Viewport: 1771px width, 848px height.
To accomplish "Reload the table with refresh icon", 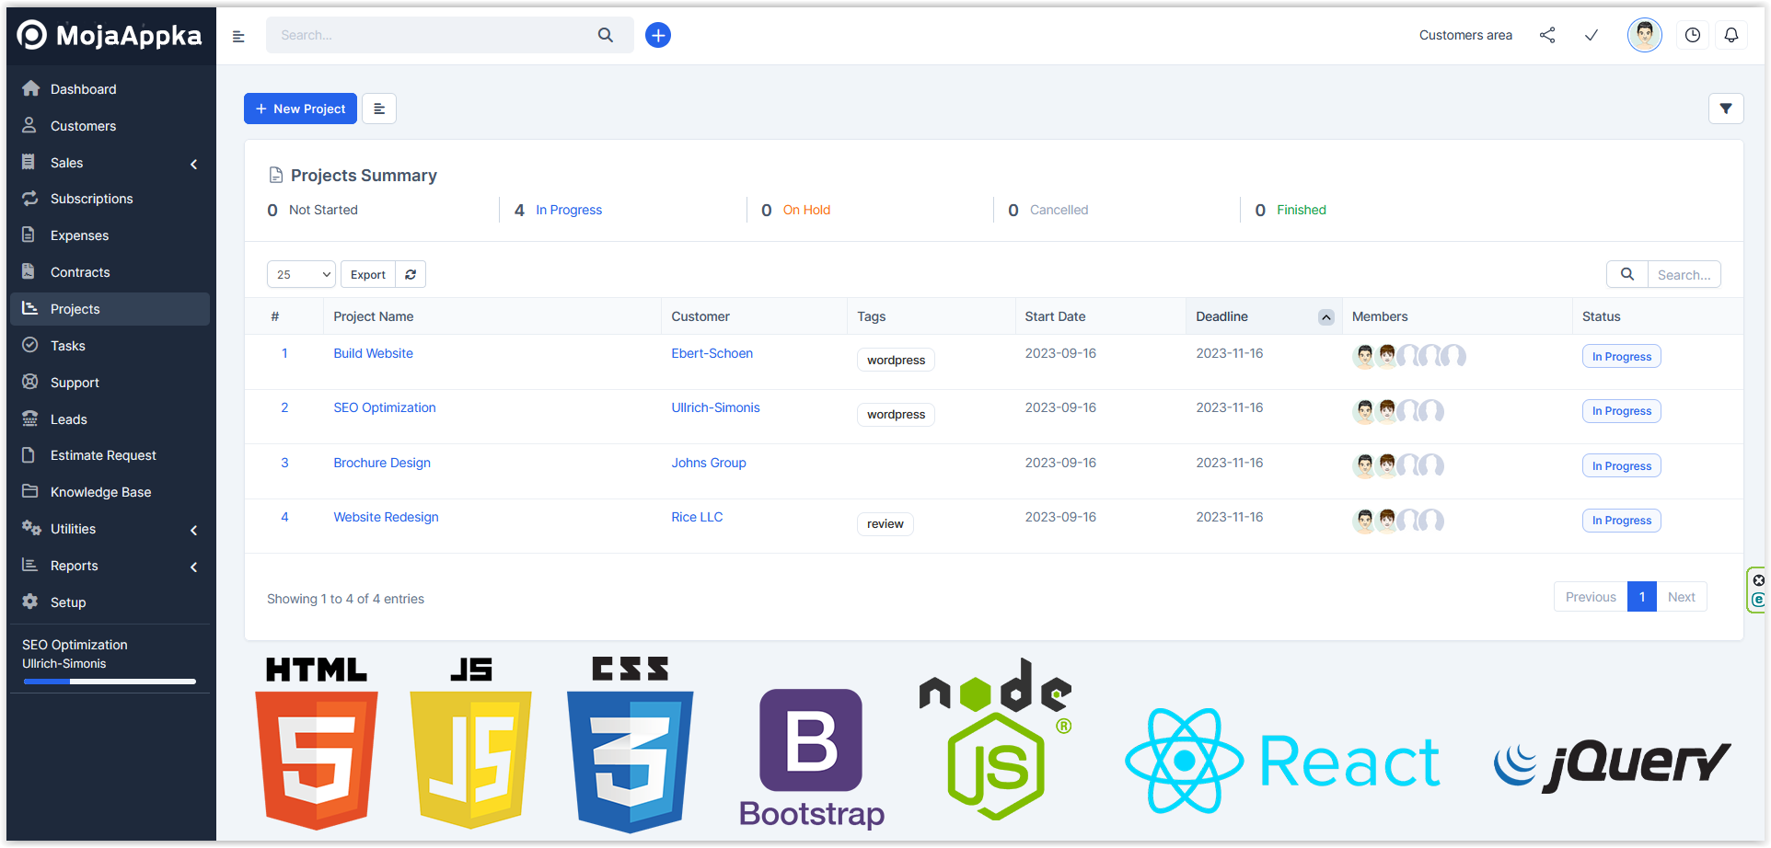I will click(x=411, y=274).
